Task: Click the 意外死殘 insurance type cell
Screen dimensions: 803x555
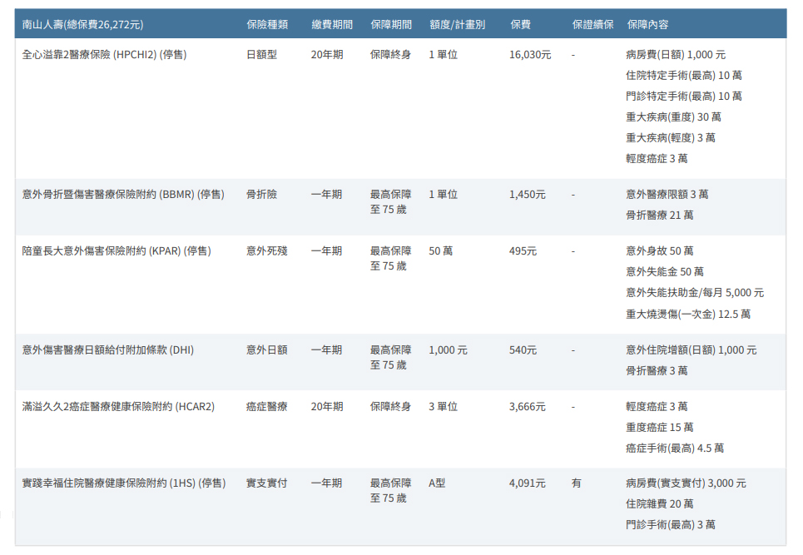Action: (x=267, y=251)
